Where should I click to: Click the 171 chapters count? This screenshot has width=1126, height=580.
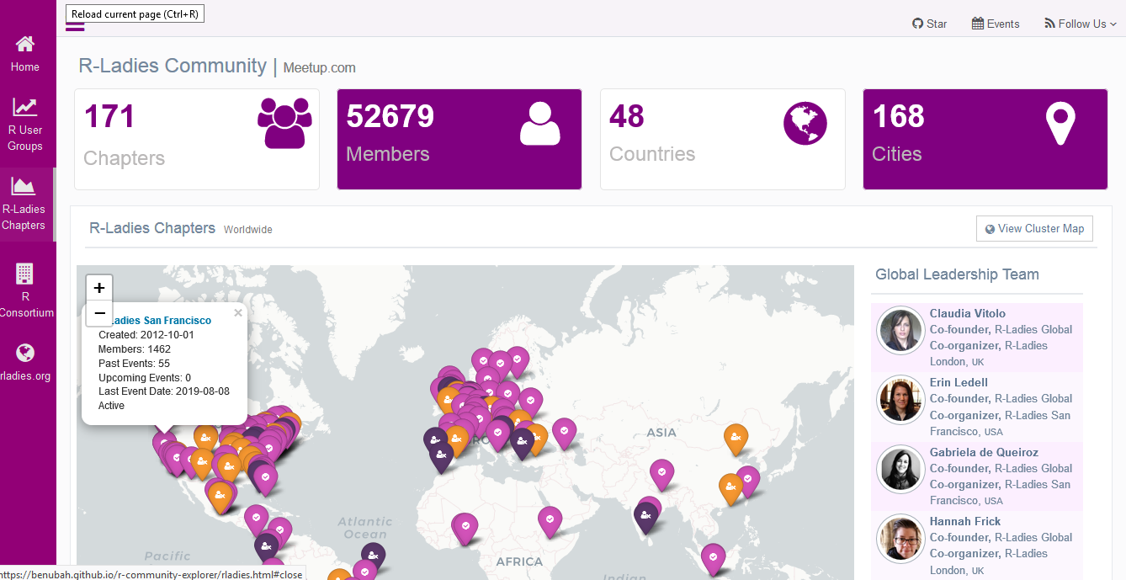point(109,116)
